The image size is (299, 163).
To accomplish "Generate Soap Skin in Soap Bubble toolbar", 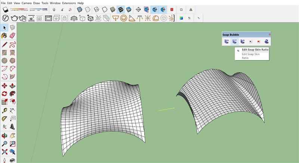I will (x=226, y=41).
